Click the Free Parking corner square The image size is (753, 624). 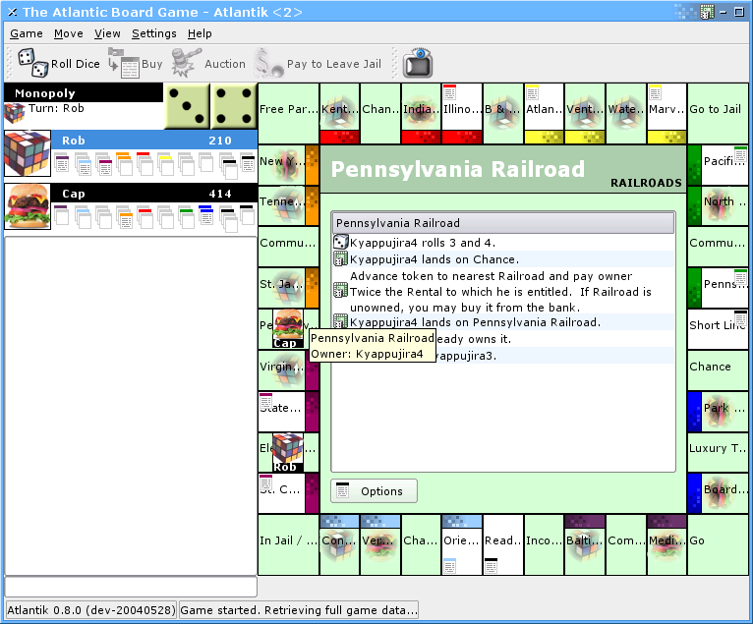pos(289,113)
